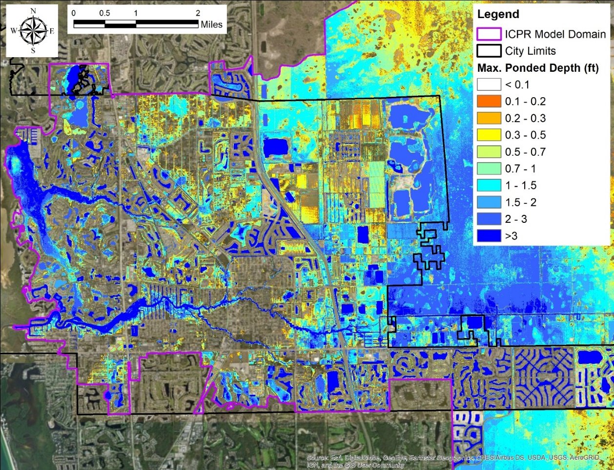
Task: Click the 'ICPR Model Domain' label
Action: (x=555, y=34)
